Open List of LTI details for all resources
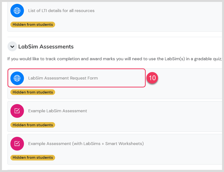Screen dimensions: 224x172 coord(61,11)
